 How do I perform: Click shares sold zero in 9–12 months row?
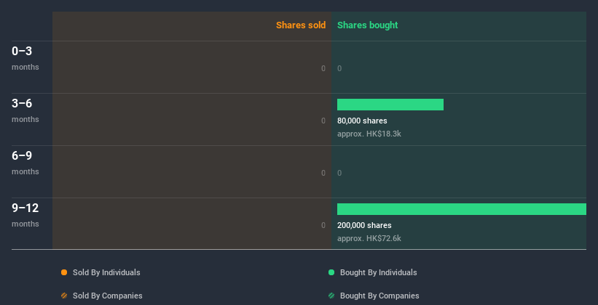click(323, 226)
